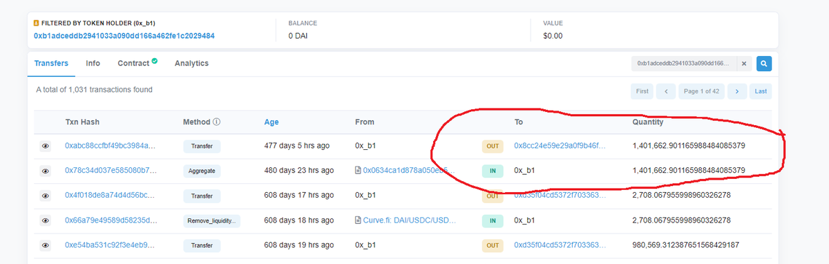Click Txn Hash column header
Viewport: 829px width, 264px height.
[x=82, y=122]
